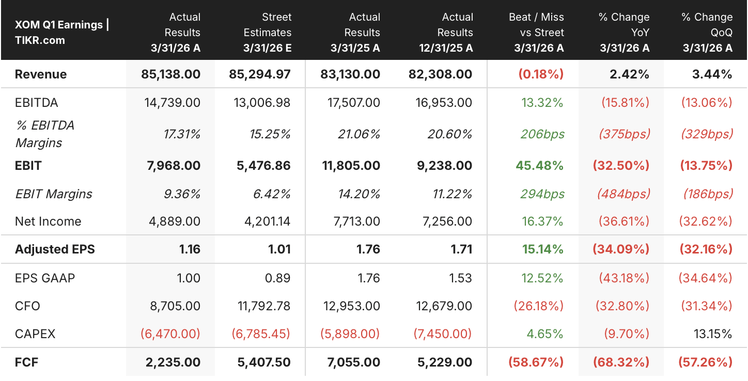
Task: Select the "FCF" row label
Action: pyautogui.click(x=26, y=362)
